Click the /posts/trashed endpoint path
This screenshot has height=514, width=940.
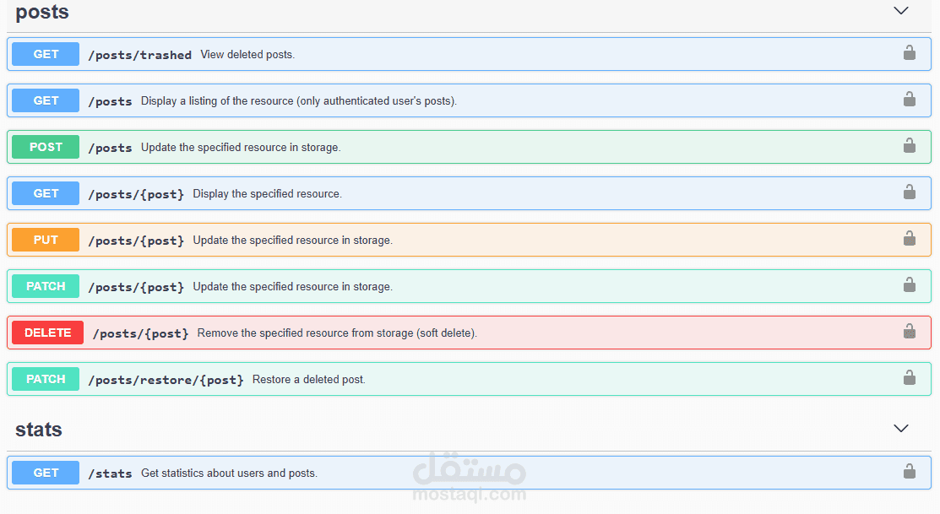pos(139,55)
